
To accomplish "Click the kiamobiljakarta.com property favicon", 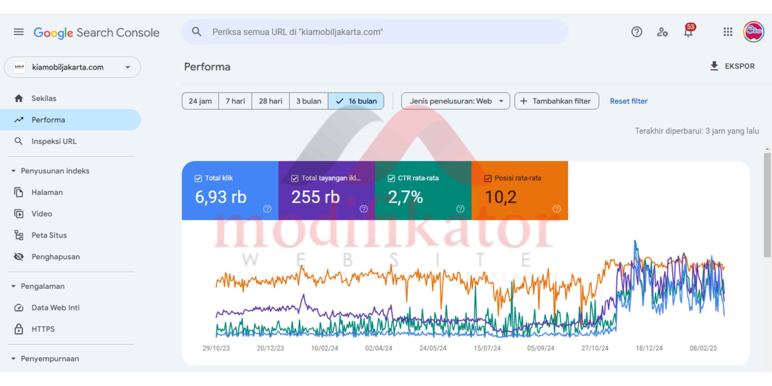I will (x=19, y=67).
